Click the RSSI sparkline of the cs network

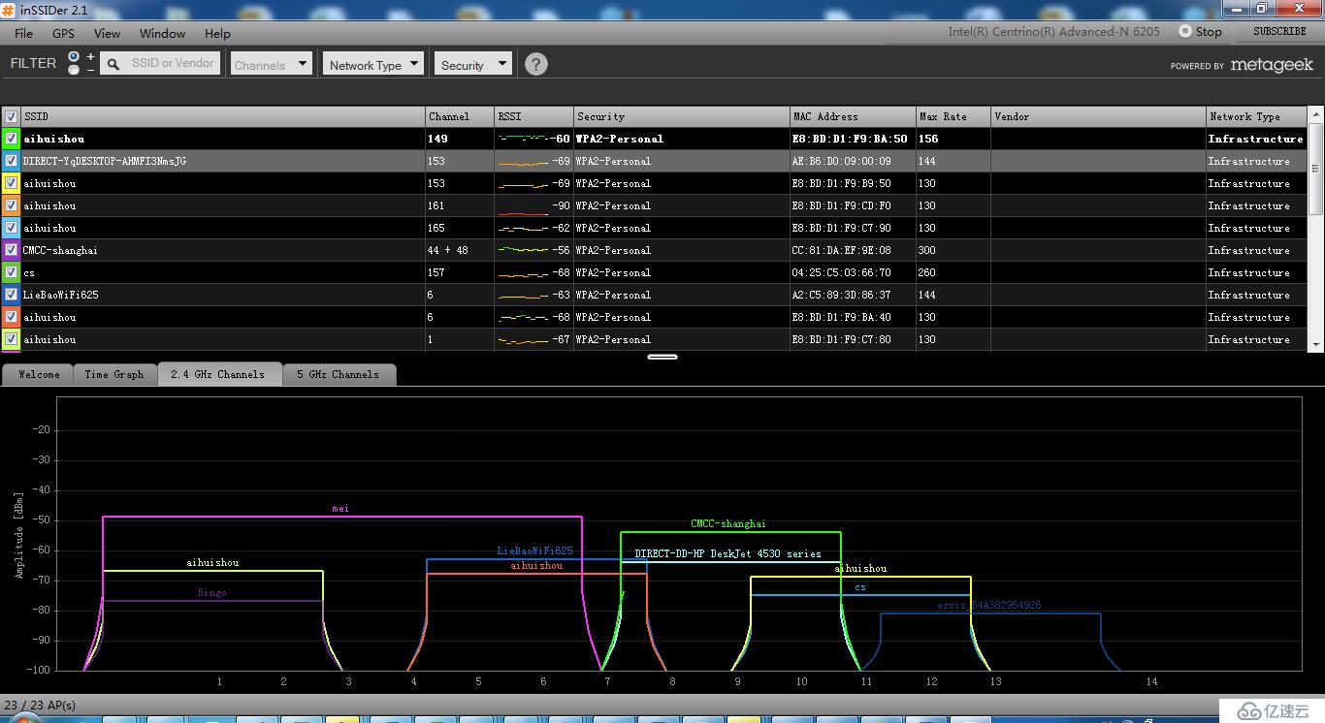pyautogui.click(x=523, y=273)
